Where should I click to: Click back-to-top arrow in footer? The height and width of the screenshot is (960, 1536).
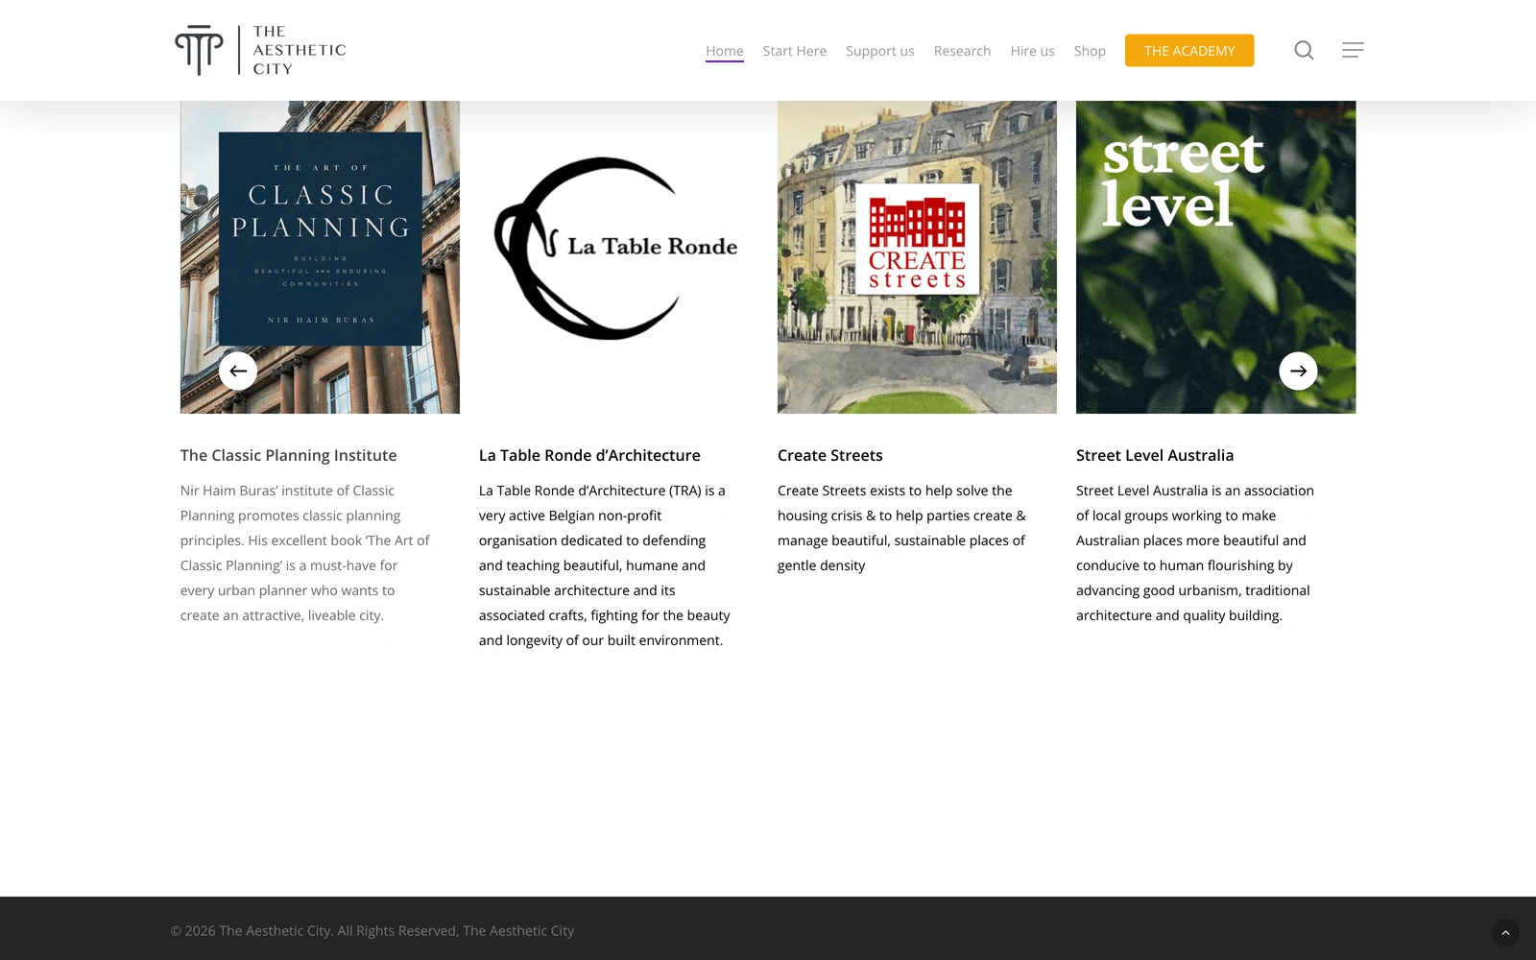pyautogui.click(x=1505, y=932)
